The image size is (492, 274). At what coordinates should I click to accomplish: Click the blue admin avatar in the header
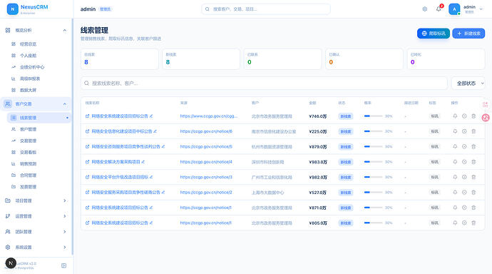(x=454, y=9)
